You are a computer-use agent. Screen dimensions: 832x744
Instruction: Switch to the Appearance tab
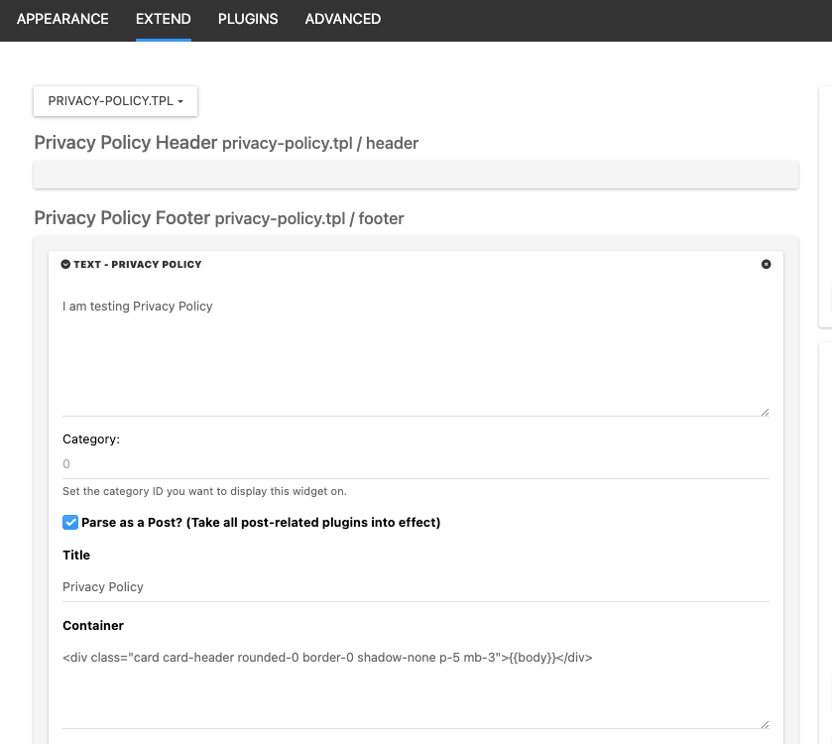pos(62,19)
